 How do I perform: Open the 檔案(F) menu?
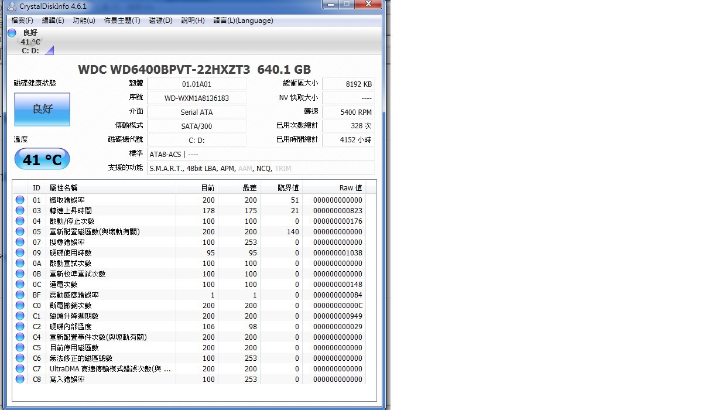pyautogui.click(x=22, y=20)
